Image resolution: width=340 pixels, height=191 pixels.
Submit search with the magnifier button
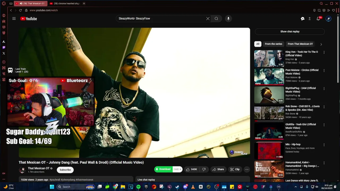pyautogui.click(x=216, y=19)
